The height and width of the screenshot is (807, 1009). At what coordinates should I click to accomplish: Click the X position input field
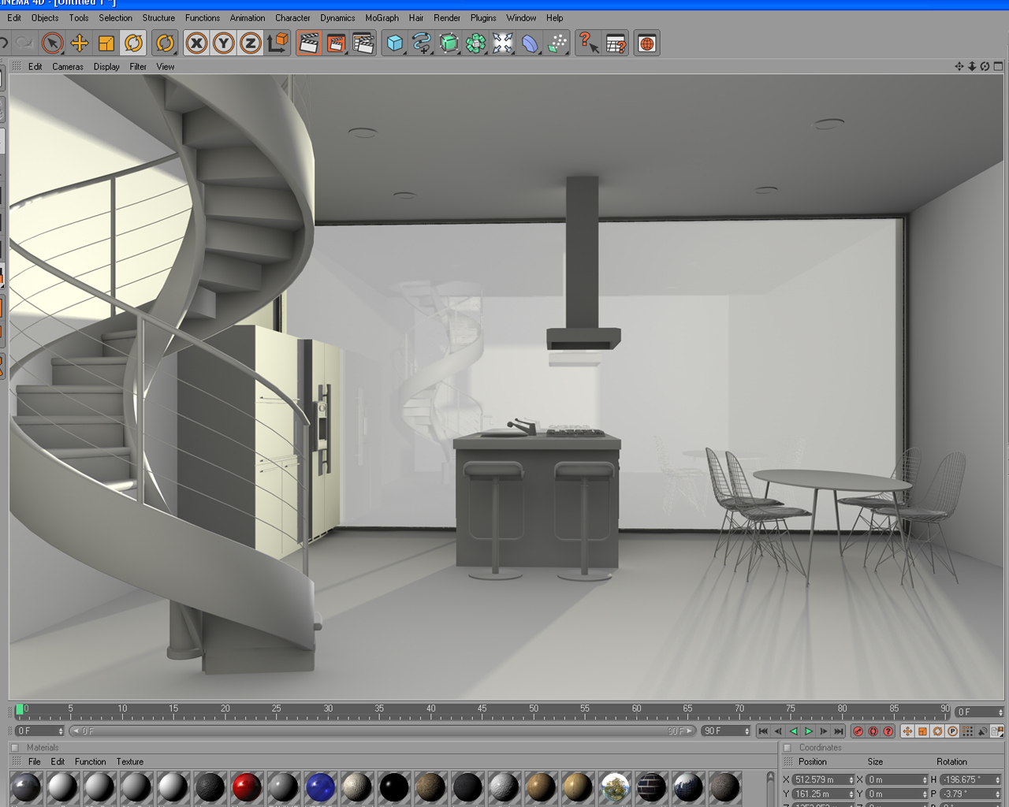(x=823, y=779)
